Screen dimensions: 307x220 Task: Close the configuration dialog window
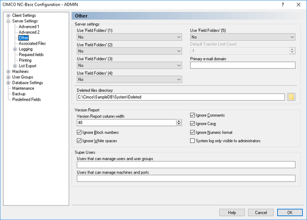click(298, 4)
